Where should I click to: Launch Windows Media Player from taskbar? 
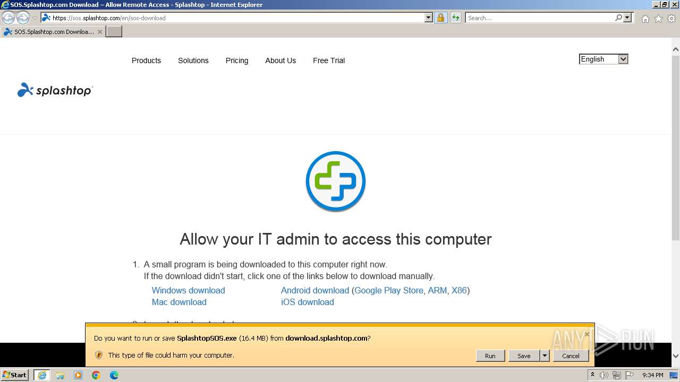click(78, 375)
